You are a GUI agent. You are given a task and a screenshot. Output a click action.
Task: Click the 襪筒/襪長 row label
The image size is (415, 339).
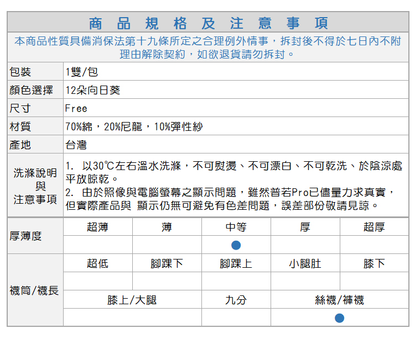[x=34, y=290]
